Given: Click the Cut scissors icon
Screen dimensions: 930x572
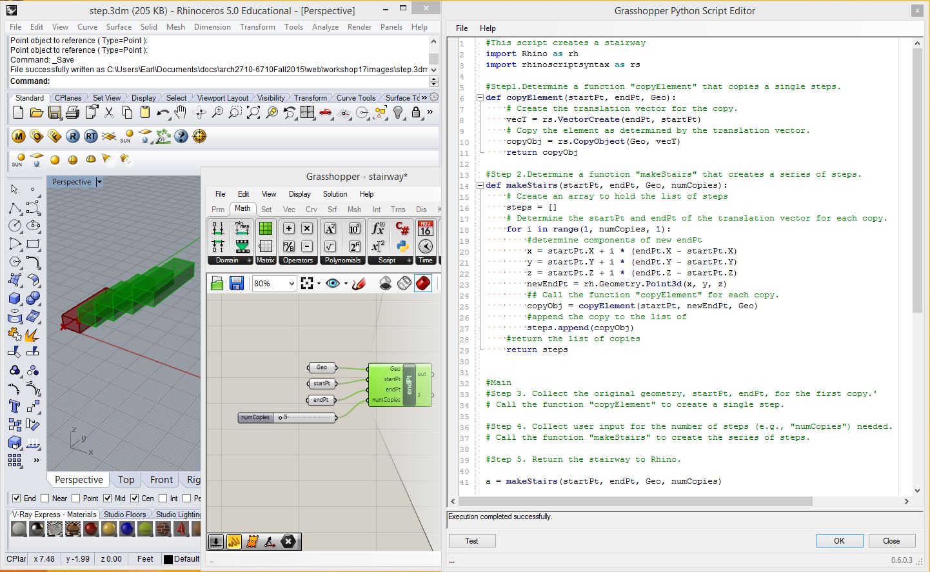Looking at the screenshot, I should click(x=109, y=113).
